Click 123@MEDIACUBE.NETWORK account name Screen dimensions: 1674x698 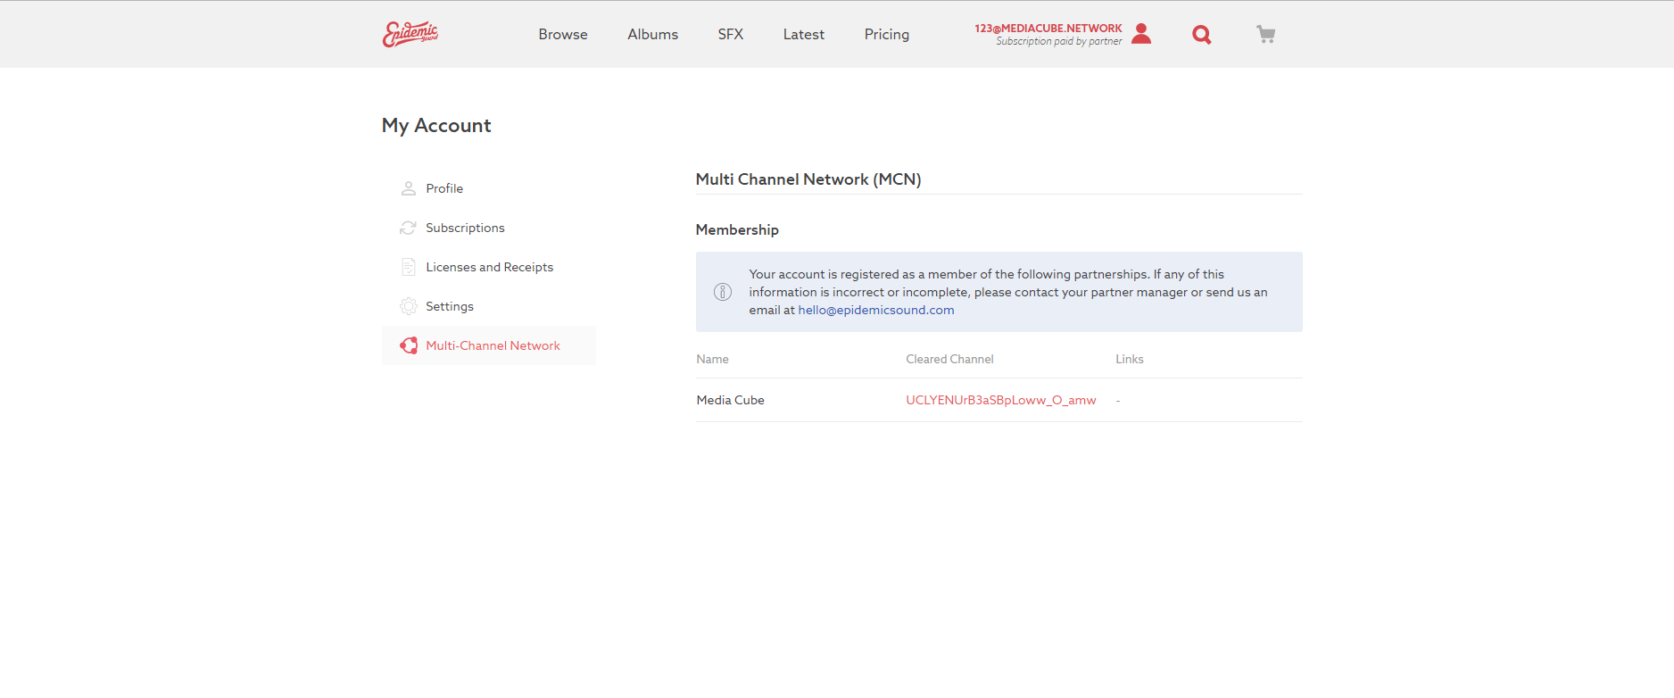coord(1048,29)
